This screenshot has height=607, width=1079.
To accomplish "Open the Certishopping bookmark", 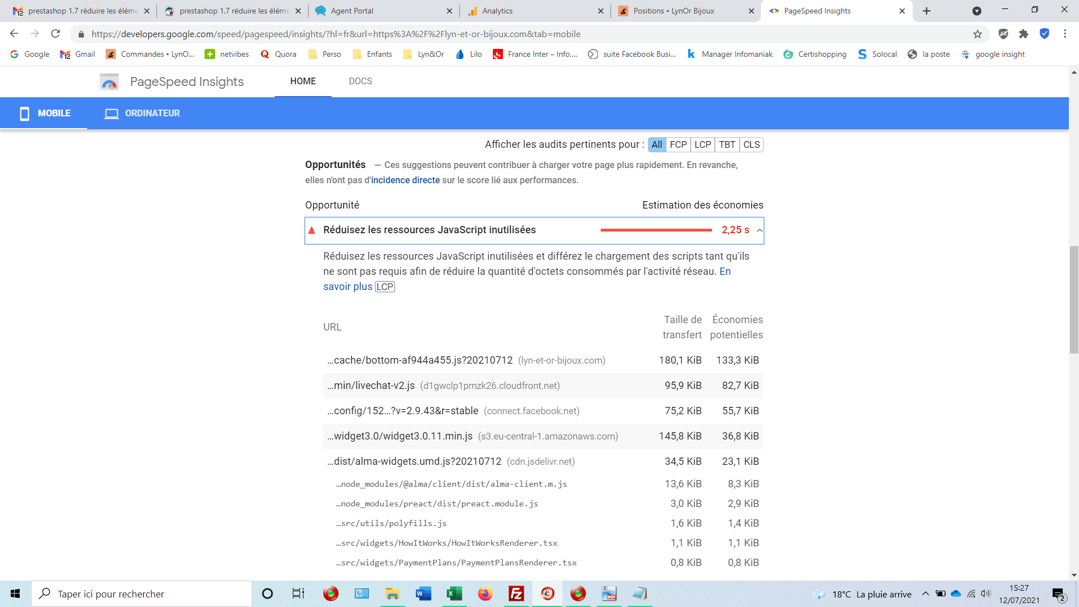I will (x=815, y=54).
